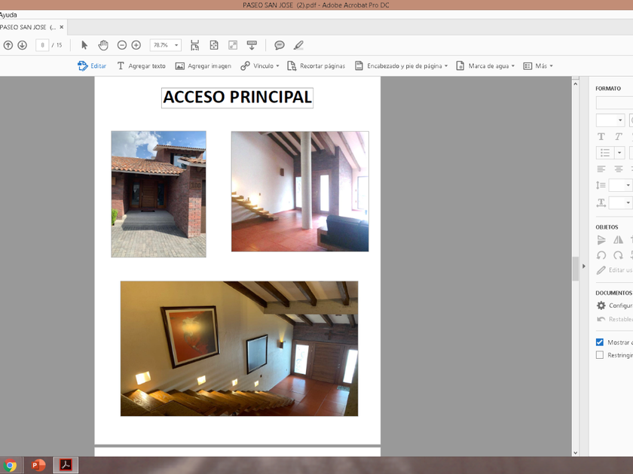
Task: Go to the previous page arrow
Action: coord(8,45)
